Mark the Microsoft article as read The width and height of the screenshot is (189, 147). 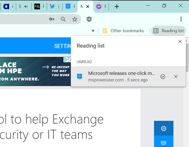tap(163, 77)
